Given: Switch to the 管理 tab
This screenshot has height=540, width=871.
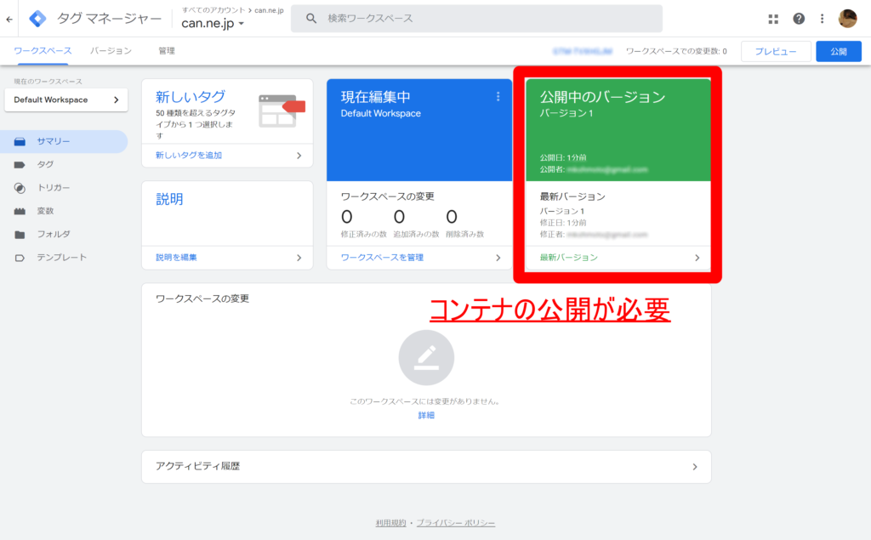Looking at the screenshot, I should click(x=165, y=51).
